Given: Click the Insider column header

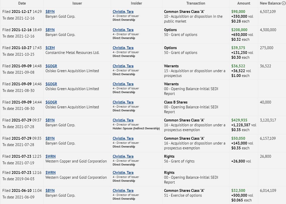Looking at the screenshot, I should click(x=136, y=3).
